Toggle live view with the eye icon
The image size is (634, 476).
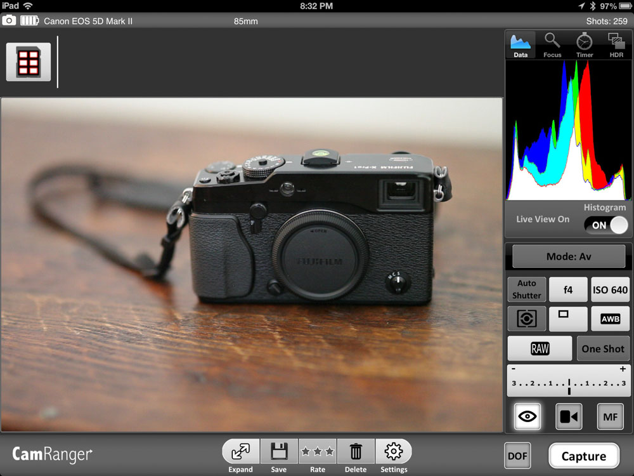pyautogui.click(x=527, y=416)
